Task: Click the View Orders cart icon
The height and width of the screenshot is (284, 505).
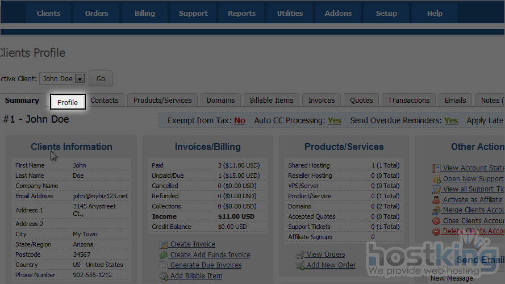Action: pos(300,255)
